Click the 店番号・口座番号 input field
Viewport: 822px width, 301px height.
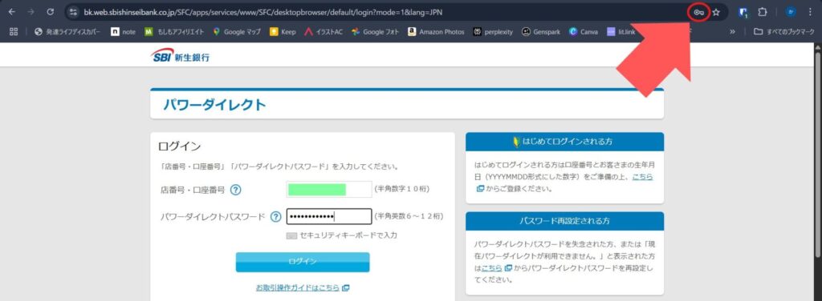pos(328,189)
